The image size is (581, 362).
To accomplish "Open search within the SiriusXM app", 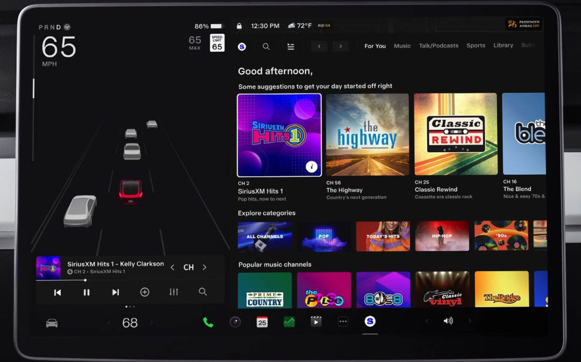I will coord(266,46).
